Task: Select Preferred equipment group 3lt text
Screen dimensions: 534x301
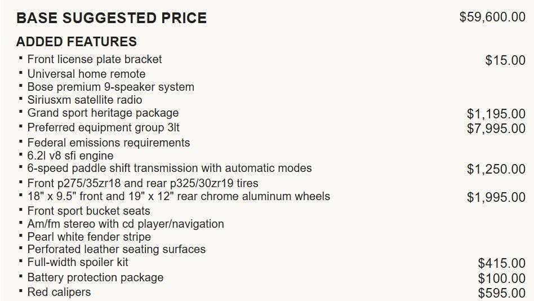Action: point(103,127)
